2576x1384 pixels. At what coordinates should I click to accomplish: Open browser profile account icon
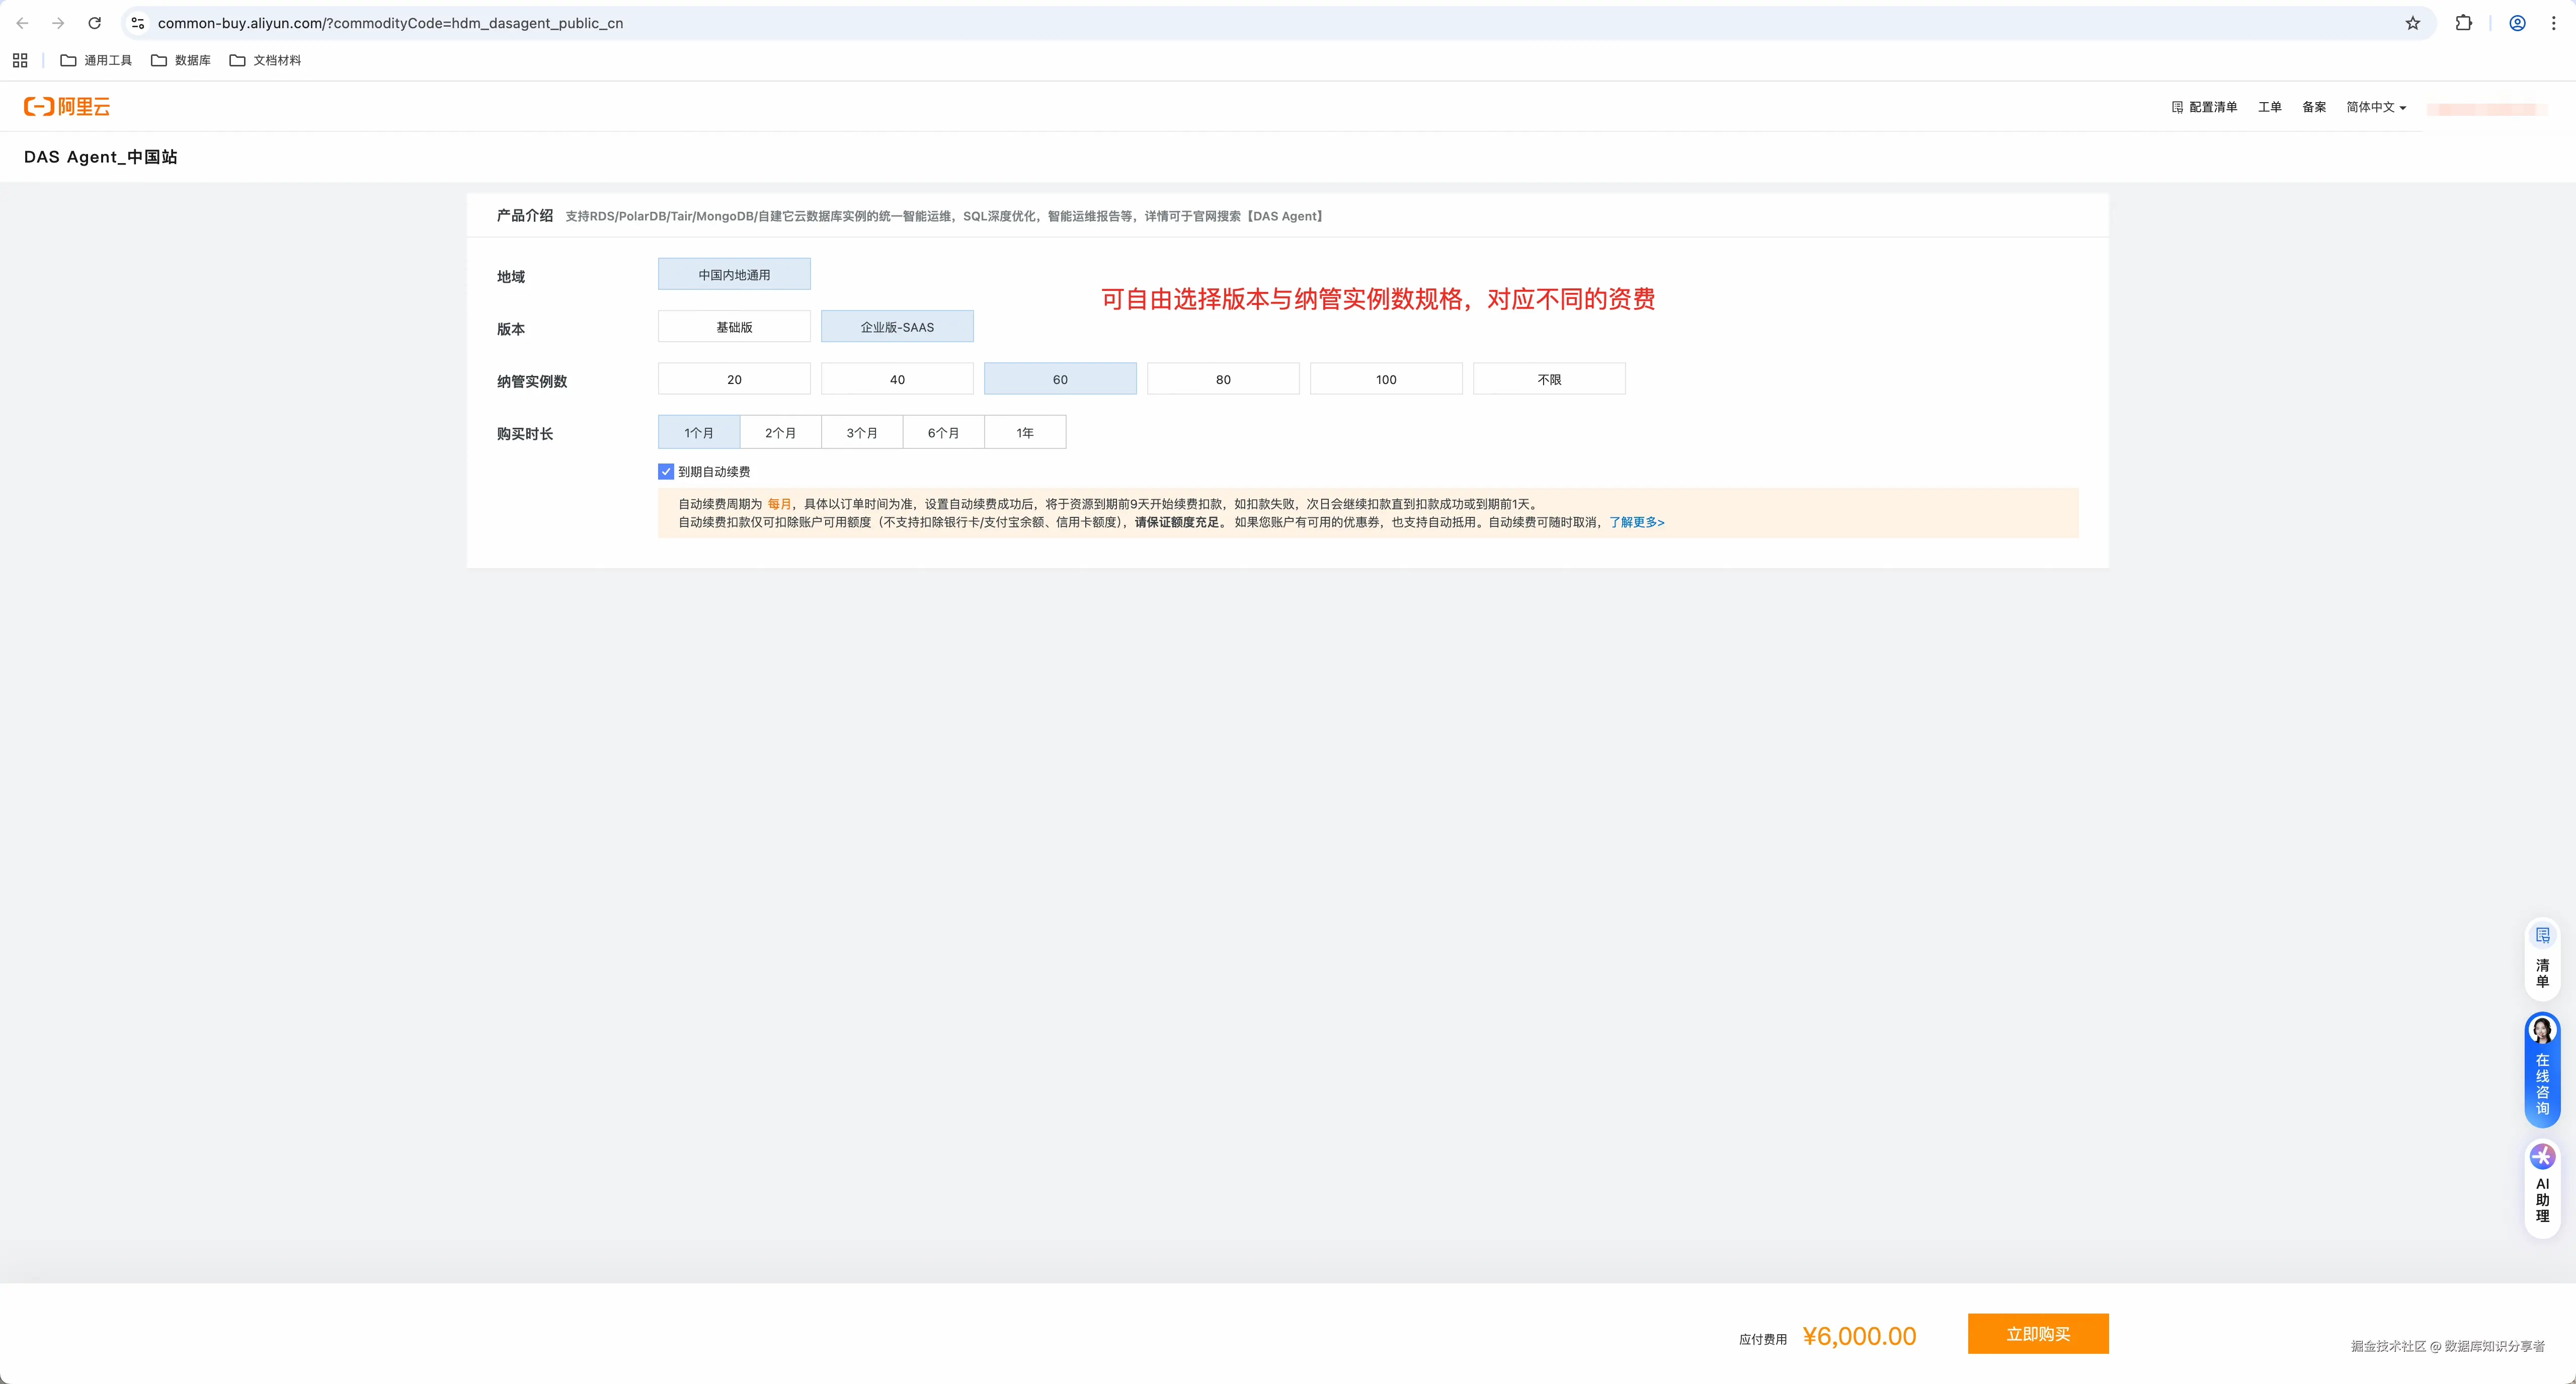[2517, 23]
